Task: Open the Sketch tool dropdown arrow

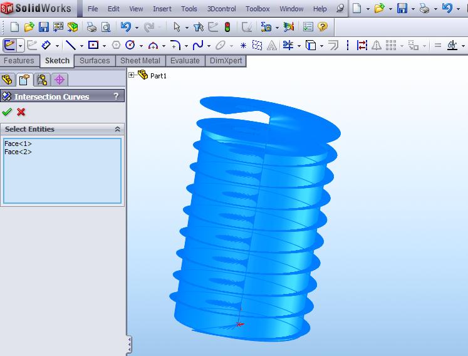Action: tap(20, 46)
